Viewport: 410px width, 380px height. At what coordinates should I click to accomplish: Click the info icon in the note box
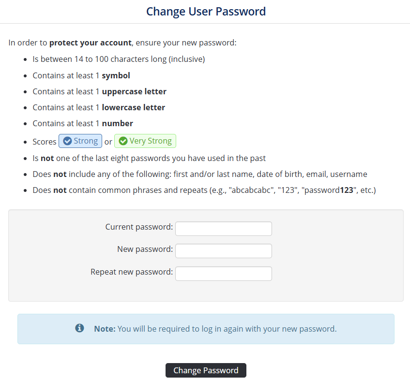80,328
